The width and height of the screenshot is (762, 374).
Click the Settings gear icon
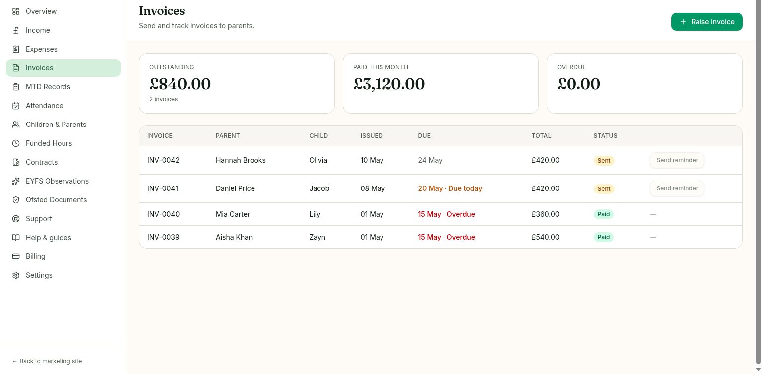16,275
